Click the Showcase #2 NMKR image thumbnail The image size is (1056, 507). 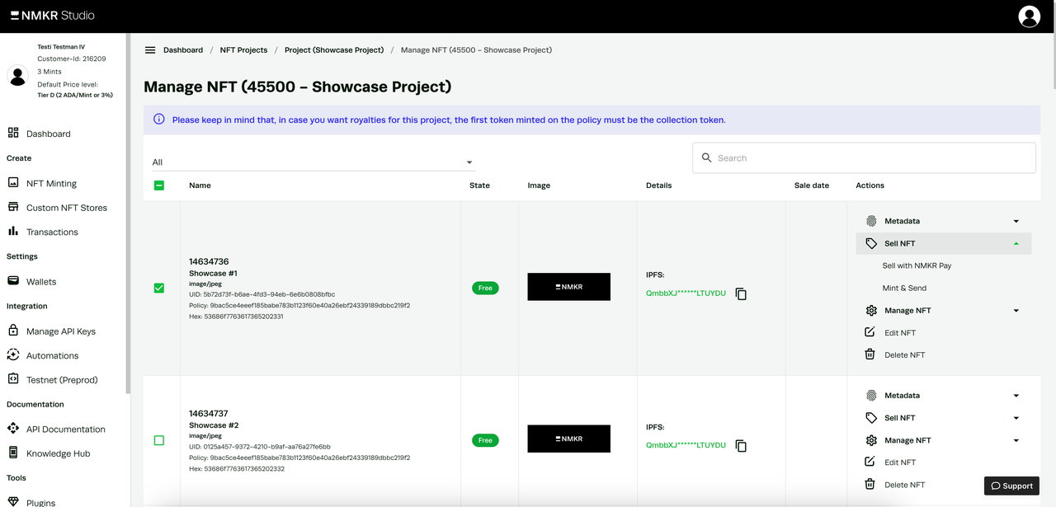click(569, 439)
